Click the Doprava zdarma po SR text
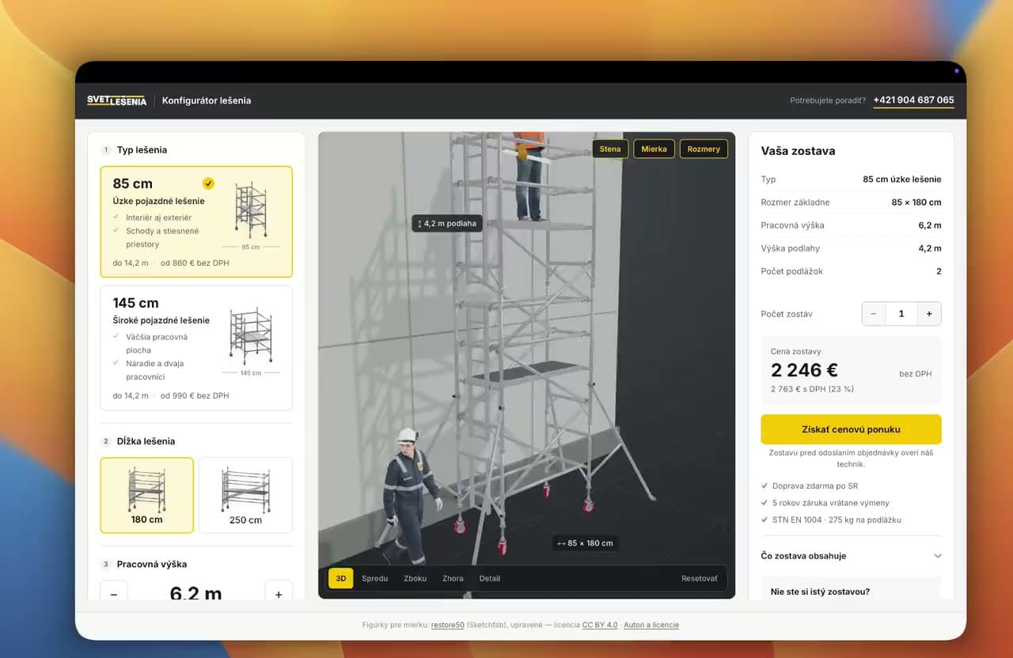The height and width of the screenshot is (658, 1013). [814, 486]
